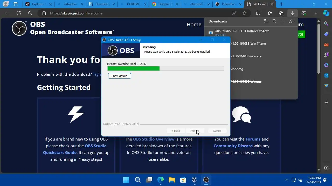Switch to the Open Broadcaster tab
The width and height of the screenshot is (332, 186).
coord(228,4)
